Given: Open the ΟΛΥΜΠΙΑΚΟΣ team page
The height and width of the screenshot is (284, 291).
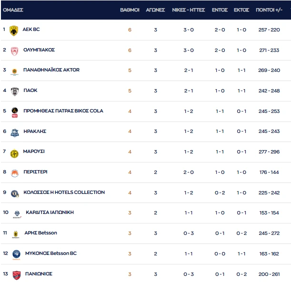Looking at the screenshot, I should click(39, 50).
